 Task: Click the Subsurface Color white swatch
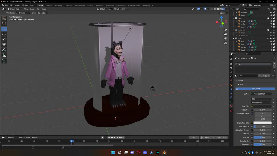(263, 123)
